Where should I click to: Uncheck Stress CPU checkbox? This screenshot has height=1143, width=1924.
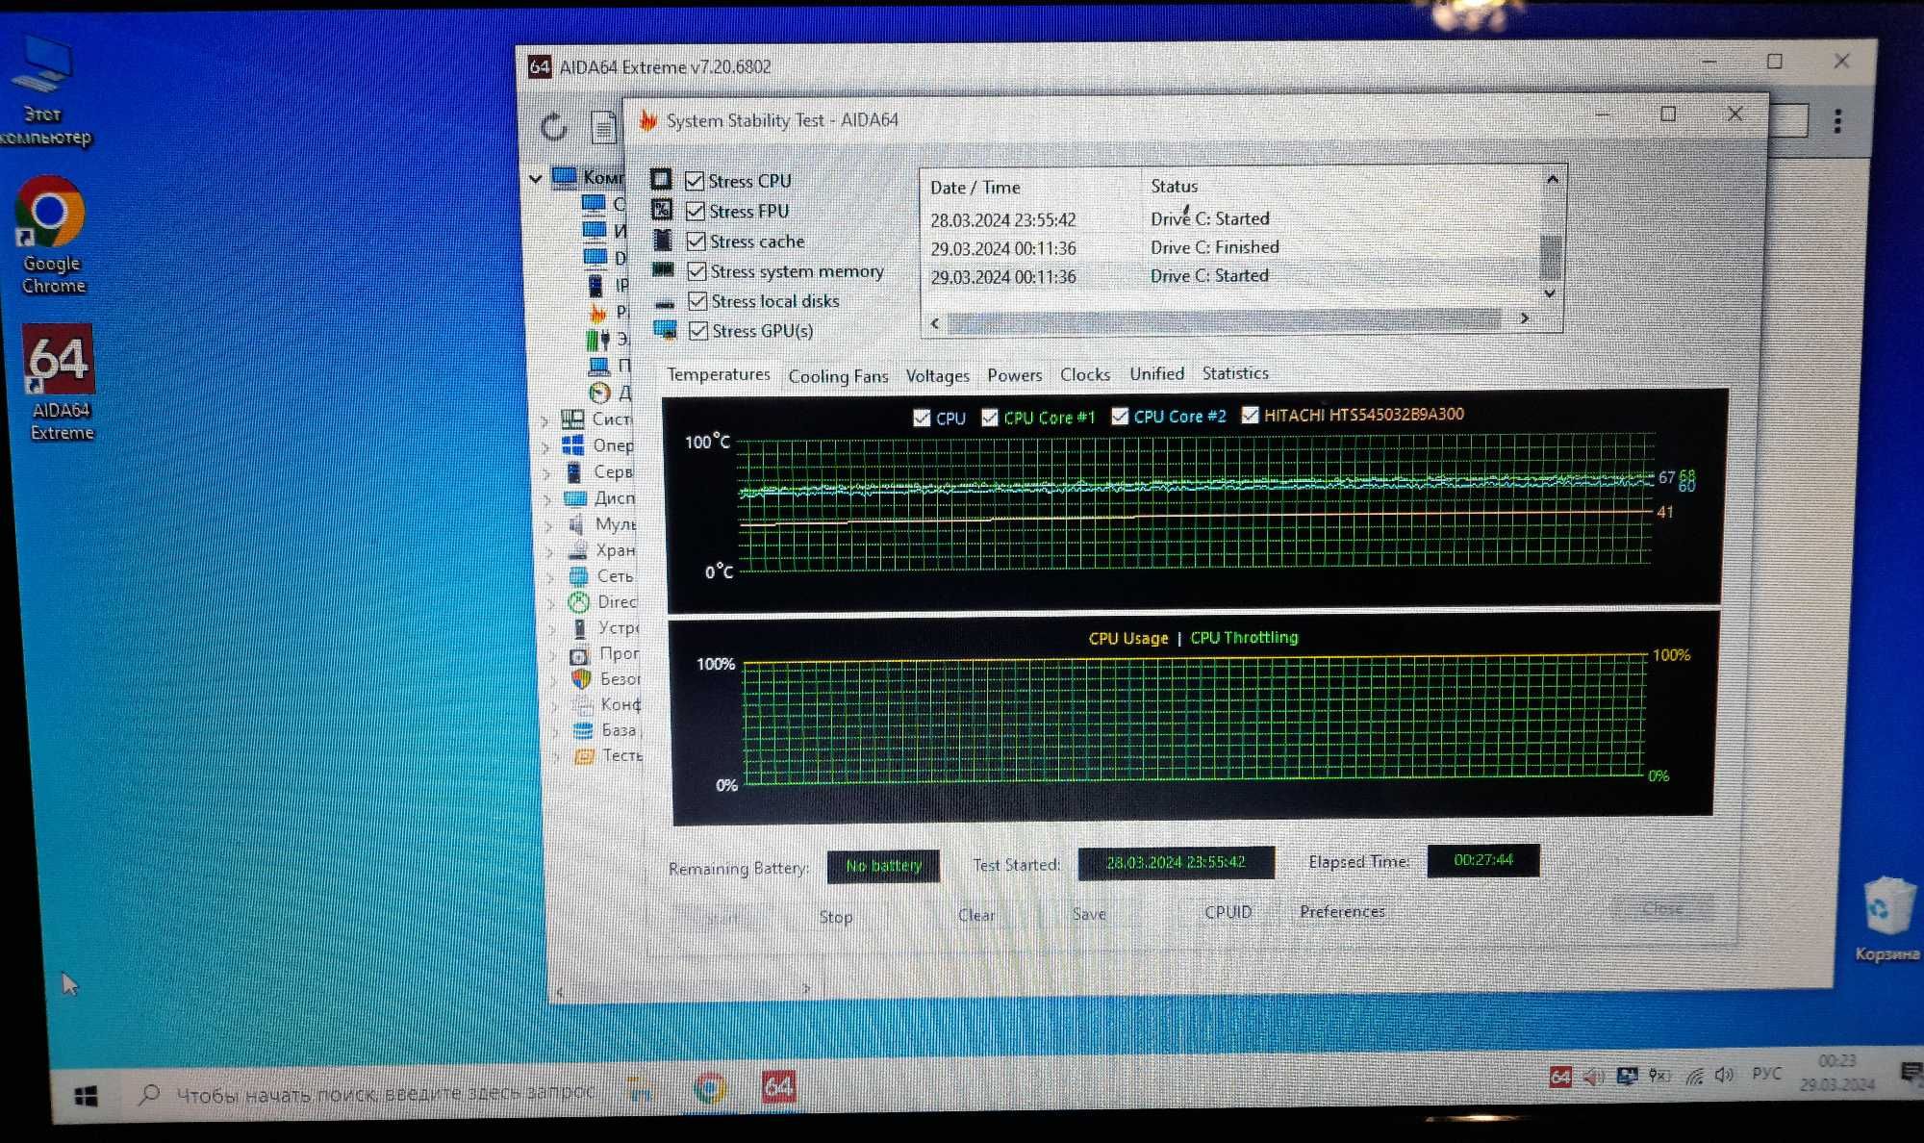[x=695, y=180]
